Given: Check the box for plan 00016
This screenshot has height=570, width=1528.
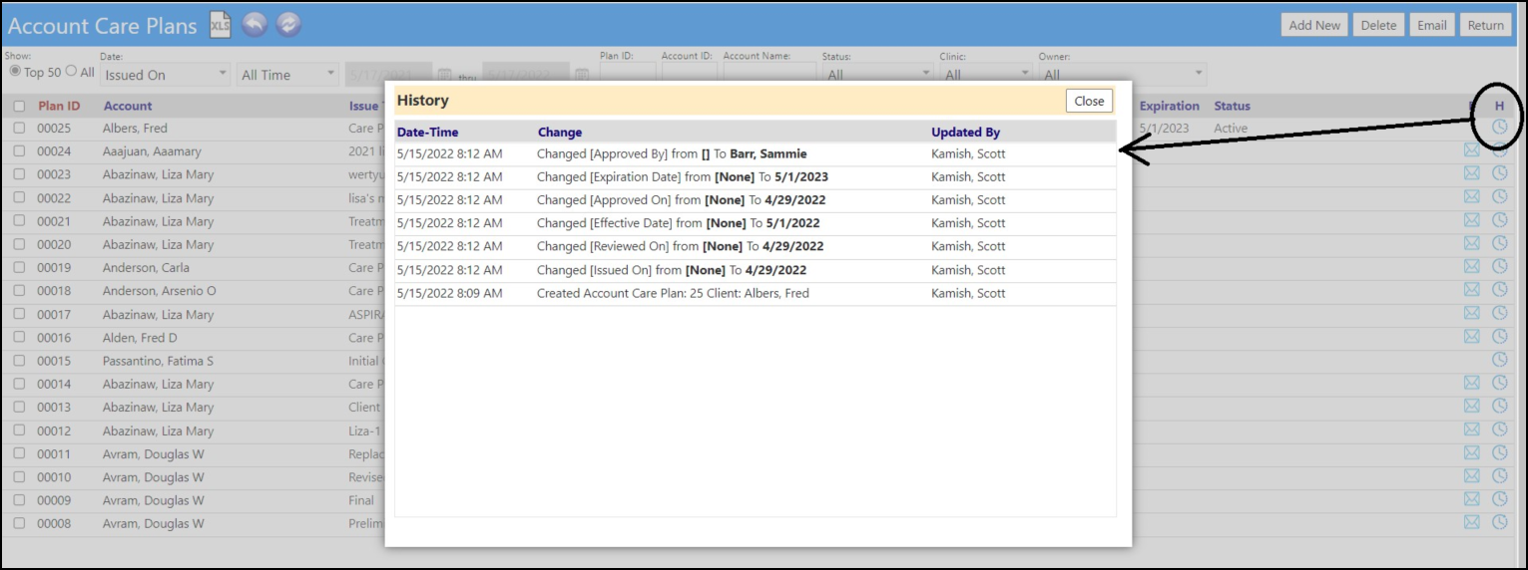Looking at the screenshot, I should [x=19, y=338].
